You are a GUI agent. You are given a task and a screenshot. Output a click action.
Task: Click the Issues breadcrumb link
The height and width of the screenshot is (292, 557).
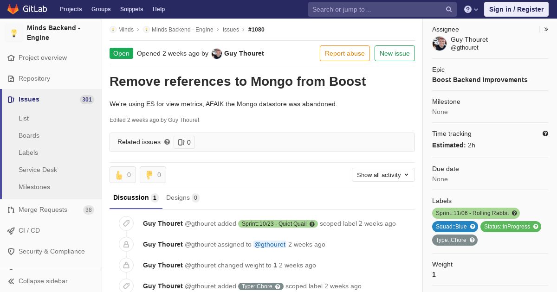(231, 30)
